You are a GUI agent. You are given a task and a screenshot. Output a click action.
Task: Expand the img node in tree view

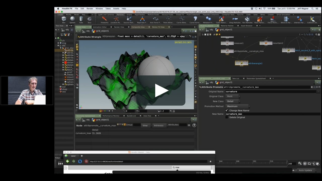pyautogui.click(x=58, y=43)
